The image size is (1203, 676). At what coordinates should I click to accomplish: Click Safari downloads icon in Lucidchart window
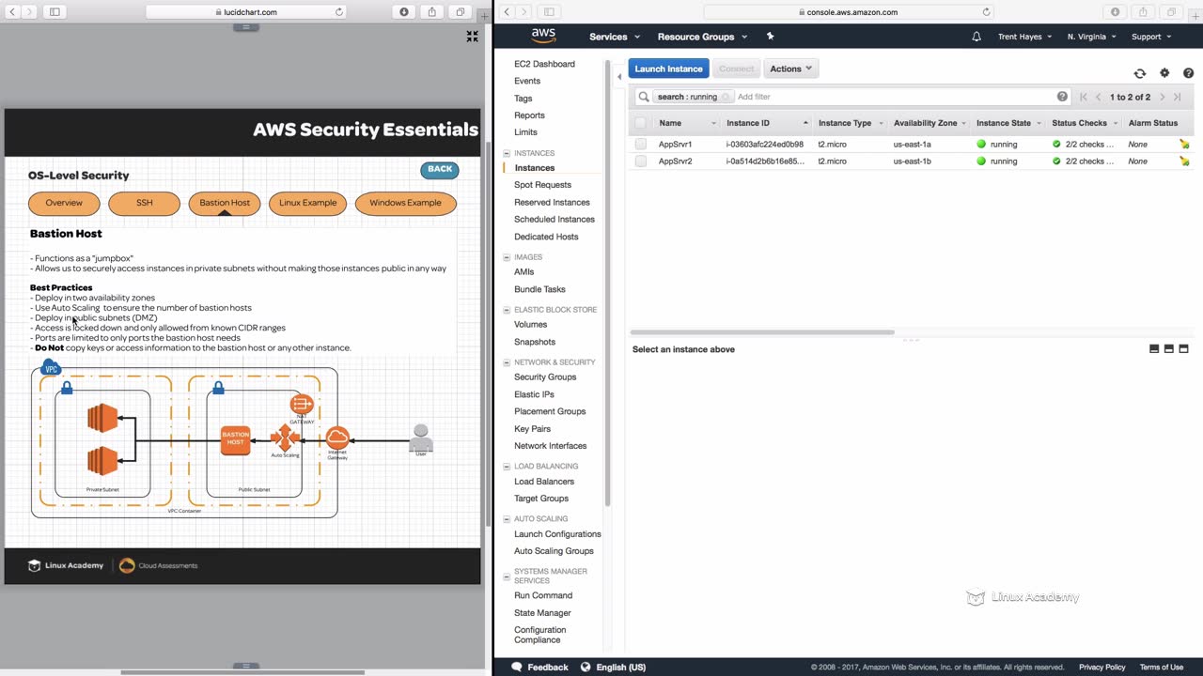[x=404, y=12]
